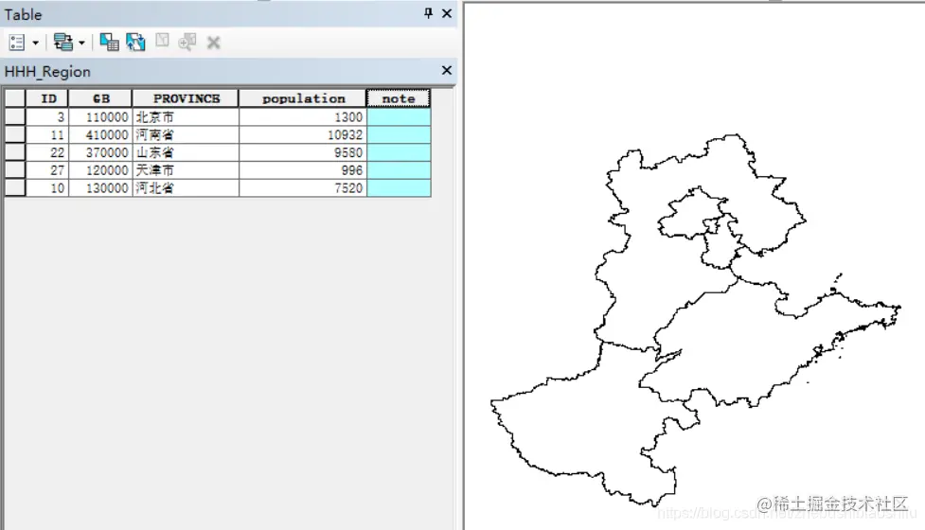Click the GB code 110000

(100, 116)
